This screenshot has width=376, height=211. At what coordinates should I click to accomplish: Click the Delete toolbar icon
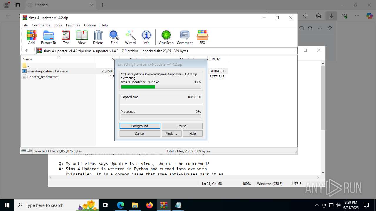(x=98, y=37)
